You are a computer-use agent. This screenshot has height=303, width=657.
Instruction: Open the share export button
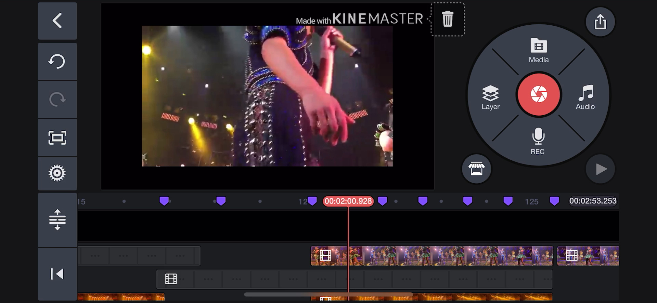point(600,22)
